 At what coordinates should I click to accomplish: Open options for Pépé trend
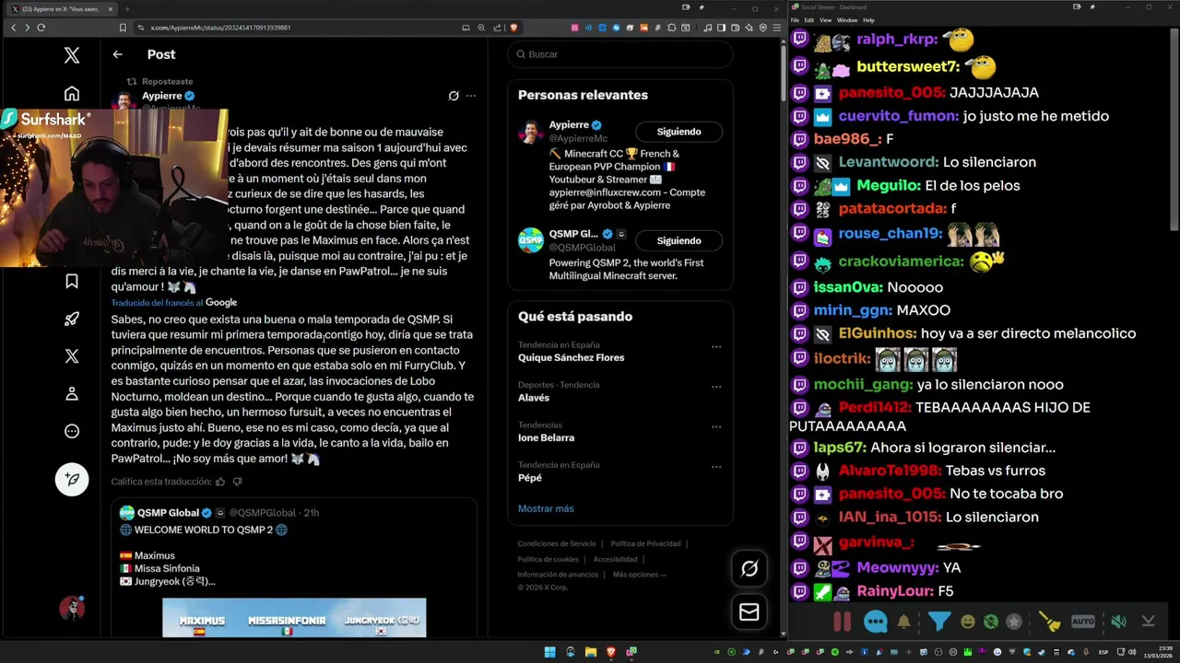pos(716,467)
